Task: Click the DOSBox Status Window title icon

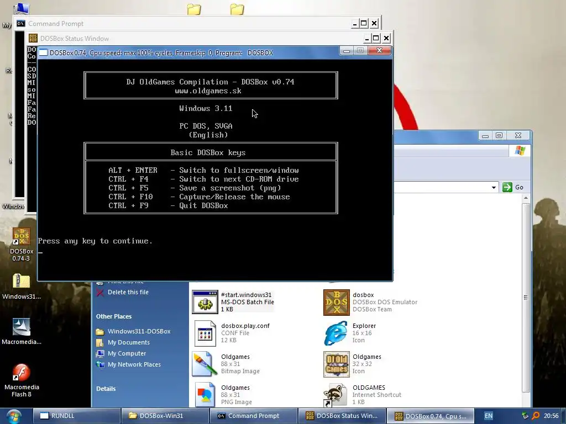Action: click(x=33, y=38)
